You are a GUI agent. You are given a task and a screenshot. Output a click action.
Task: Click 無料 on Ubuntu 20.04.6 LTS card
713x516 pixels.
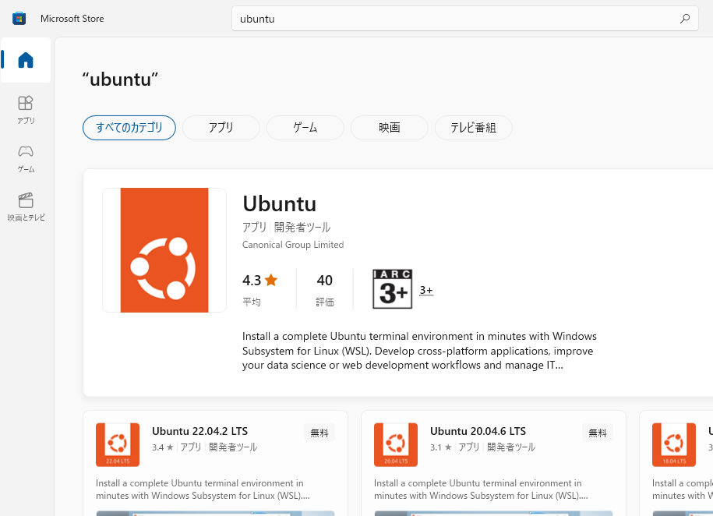pos(598,433)
